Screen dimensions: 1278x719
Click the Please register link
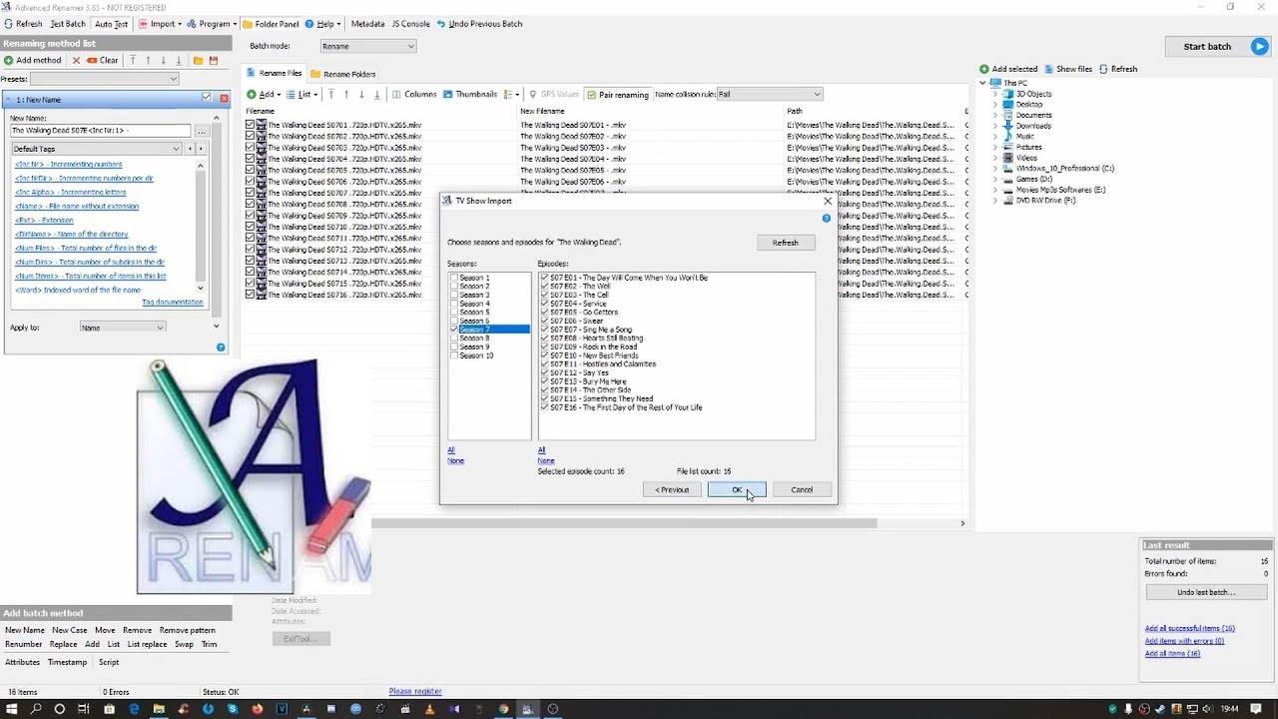point(415,691)
